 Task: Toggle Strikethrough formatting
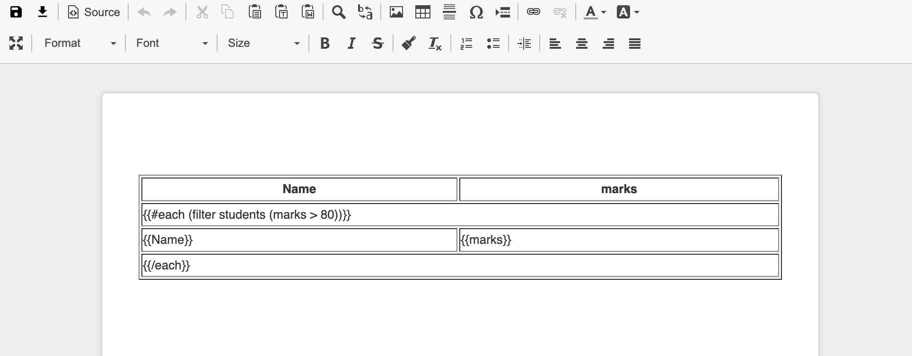point(377,44)
